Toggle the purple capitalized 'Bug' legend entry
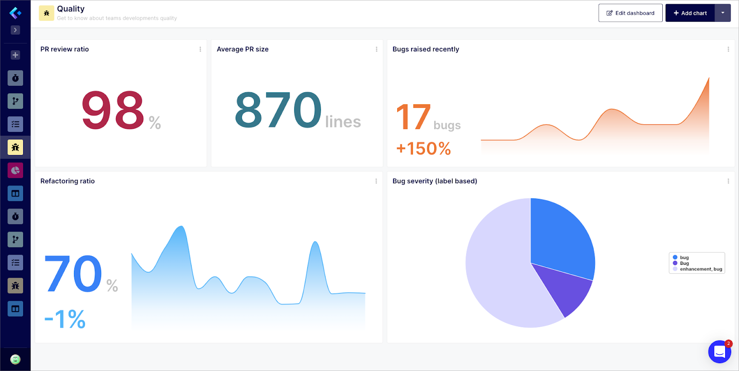This screenshot has width=739, height=371. click(x=684, y=263)
